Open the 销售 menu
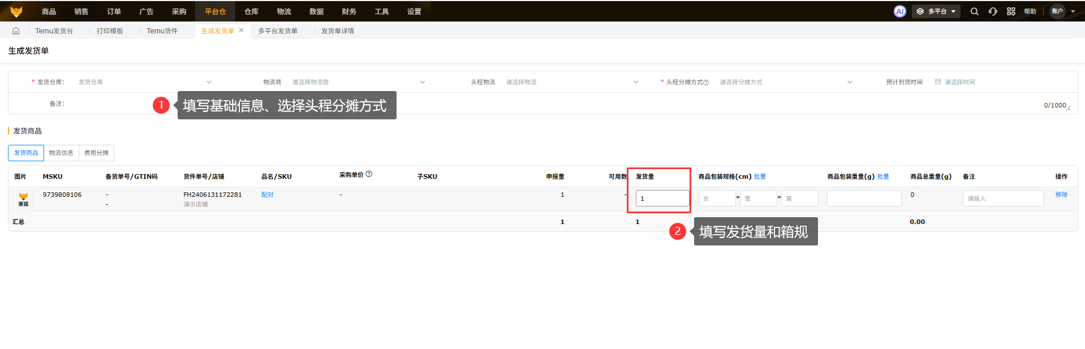 point(81,11)
